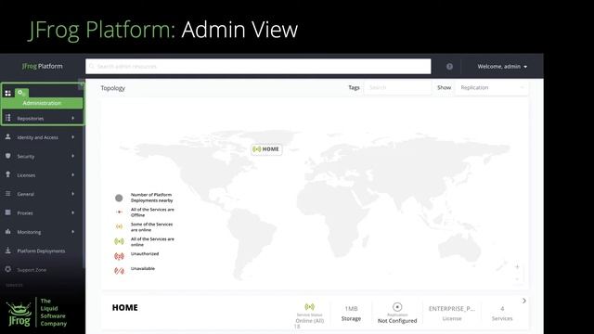
Task: Expand the Repositories submenu arrow
Action: (x=72, y=118)
